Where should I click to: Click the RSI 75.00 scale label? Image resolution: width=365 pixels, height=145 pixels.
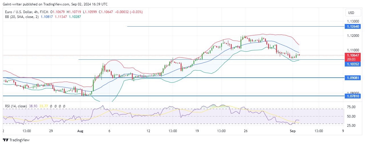click(x=351, y=107)
